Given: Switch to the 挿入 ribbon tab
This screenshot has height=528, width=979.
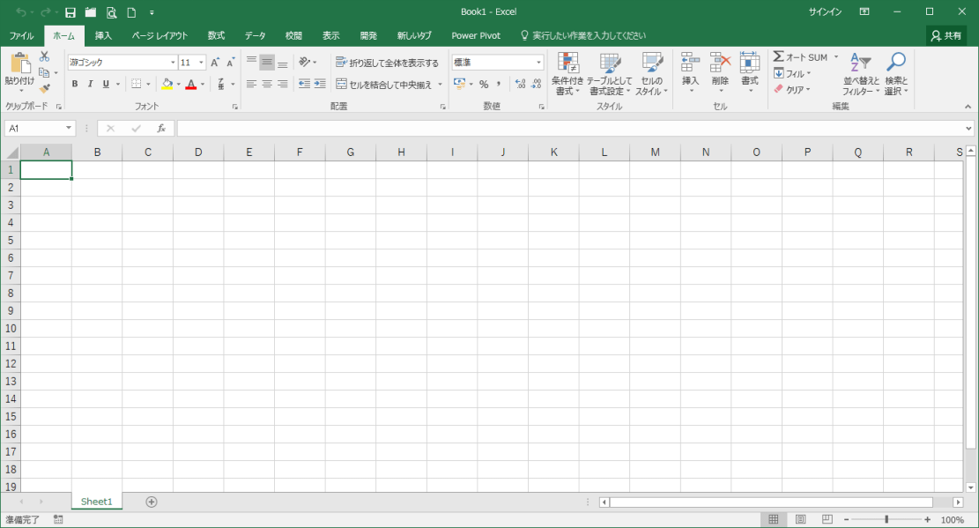Looking at the screenshot, I should click(102, 35).
